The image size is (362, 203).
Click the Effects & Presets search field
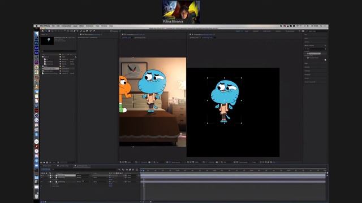(x=315, y=49)
